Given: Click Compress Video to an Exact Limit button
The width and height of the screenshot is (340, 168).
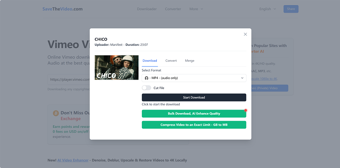Looking at the screenshot, I should click(x=194, y=125).
